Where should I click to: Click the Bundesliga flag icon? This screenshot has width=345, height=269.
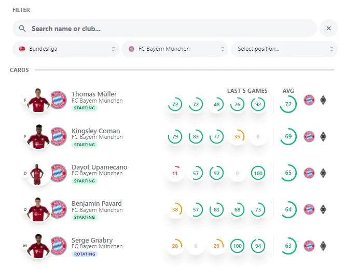22,49
